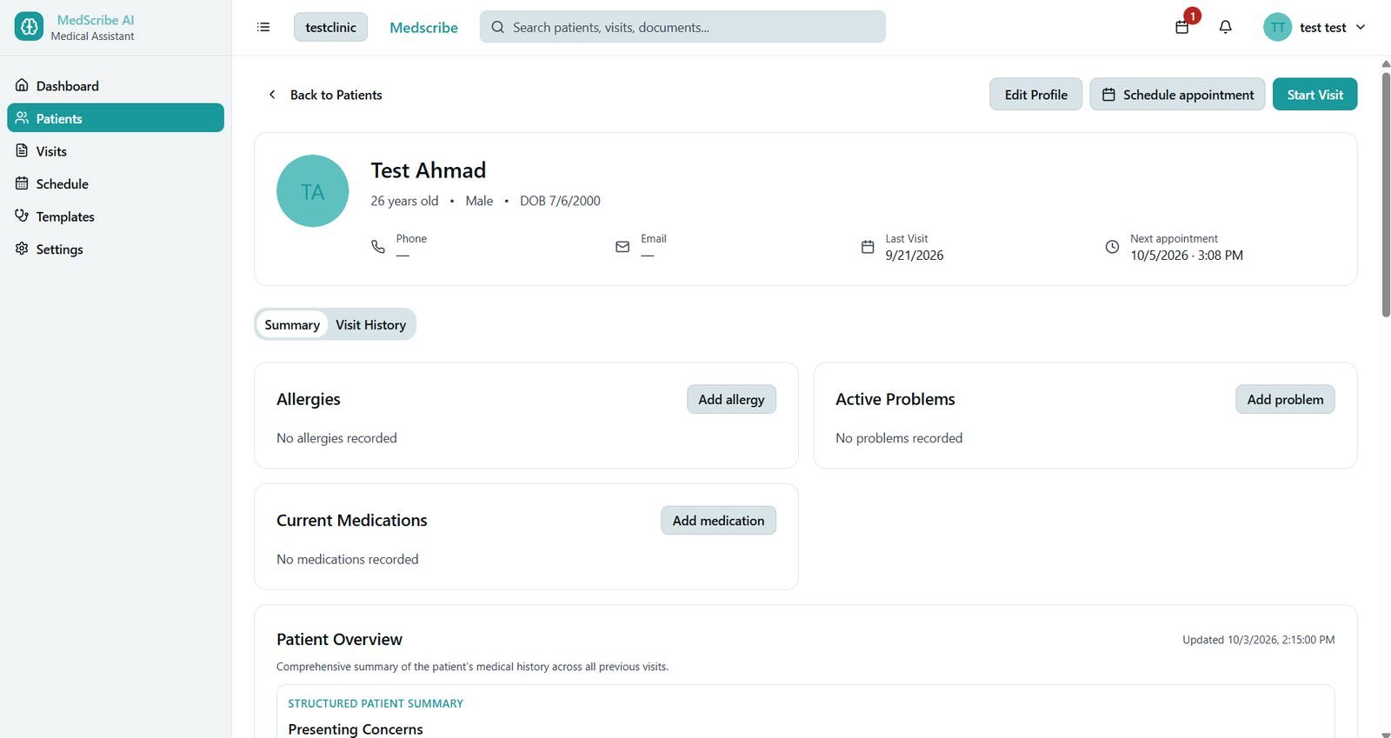This screenshot has height=738, width=1391.
Task: Click the Last Visit date 9/21/2026
Action: tap(915, 256)
